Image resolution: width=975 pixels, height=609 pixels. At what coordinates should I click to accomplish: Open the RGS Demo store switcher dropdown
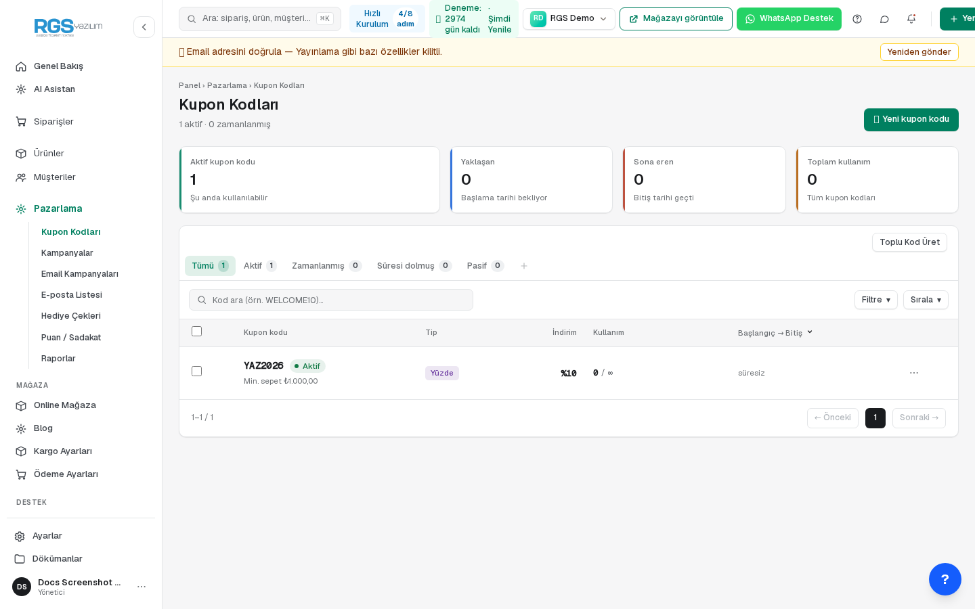569,19
